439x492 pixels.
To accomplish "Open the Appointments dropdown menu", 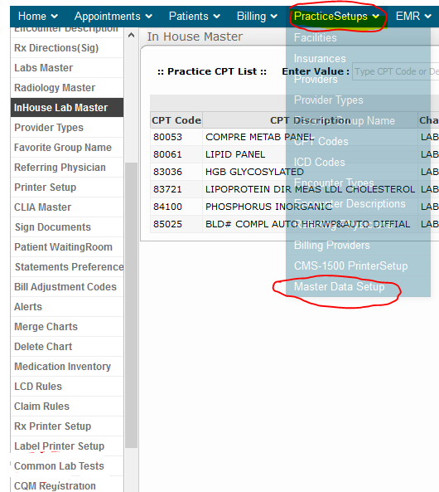I will click(113, 16).
